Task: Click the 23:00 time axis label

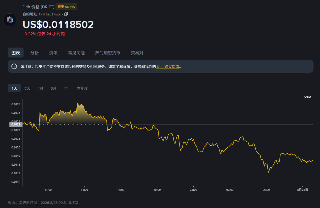Action: pyautogui.click(x=193, y=190)
